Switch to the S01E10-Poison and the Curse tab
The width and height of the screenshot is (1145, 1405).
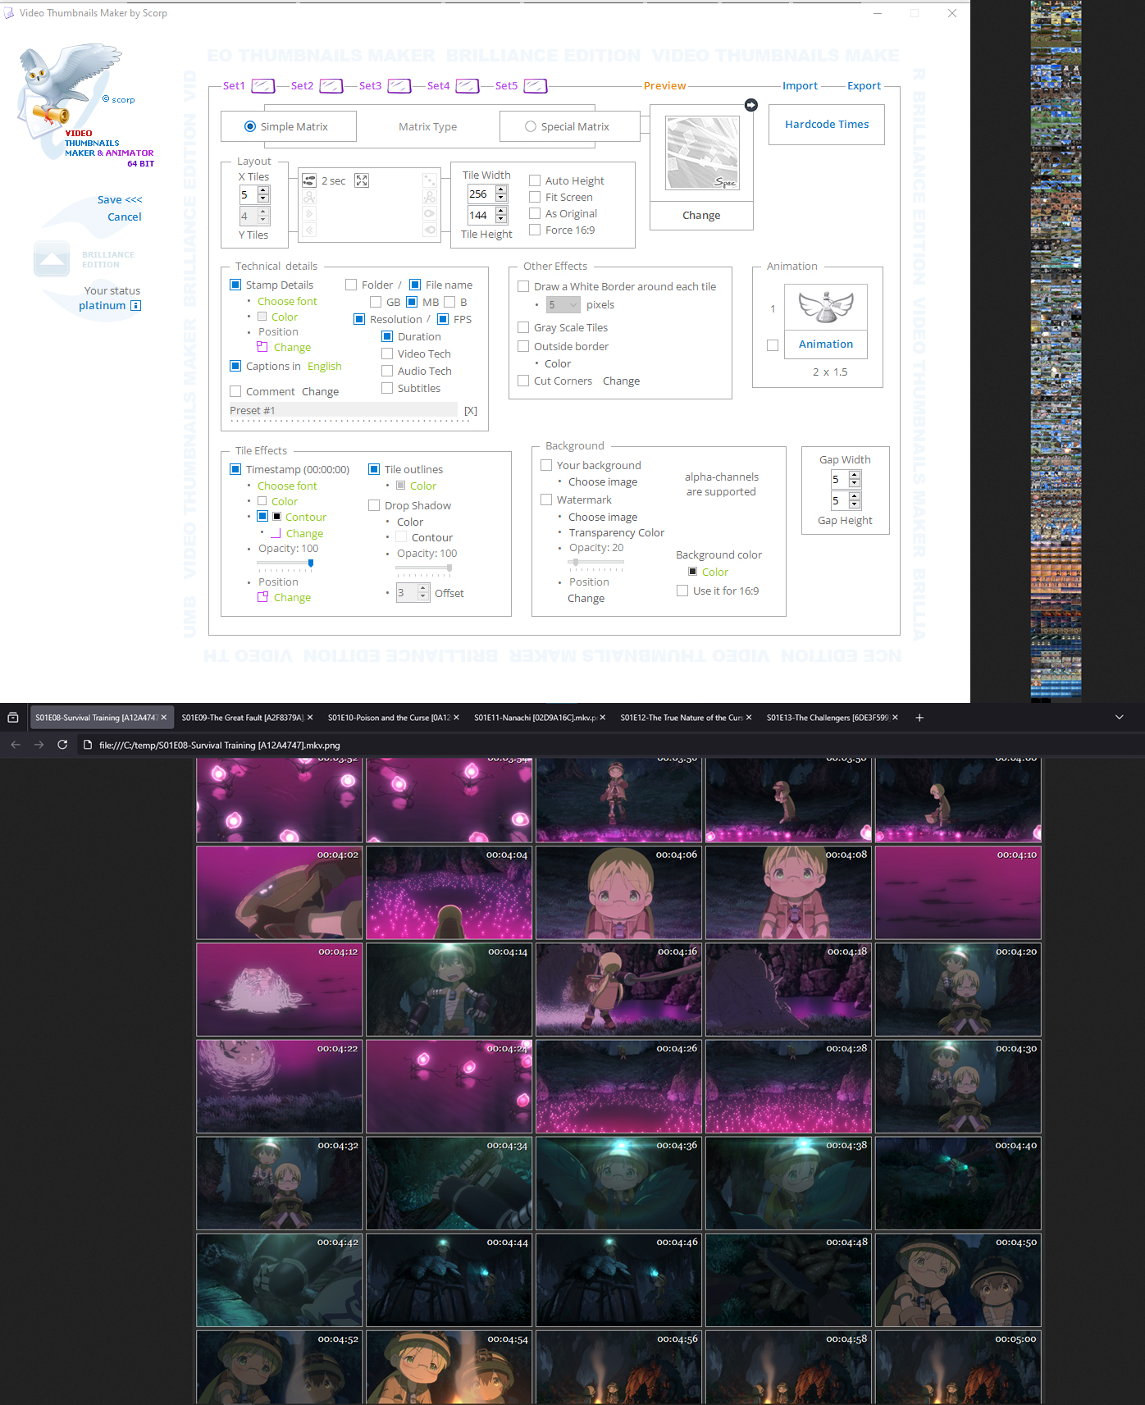coord(393,718)
